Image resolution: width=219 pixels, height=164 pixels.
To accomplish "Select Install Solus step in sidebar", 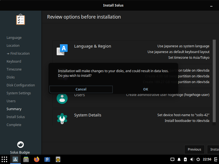I will click(x=16, y=117).
